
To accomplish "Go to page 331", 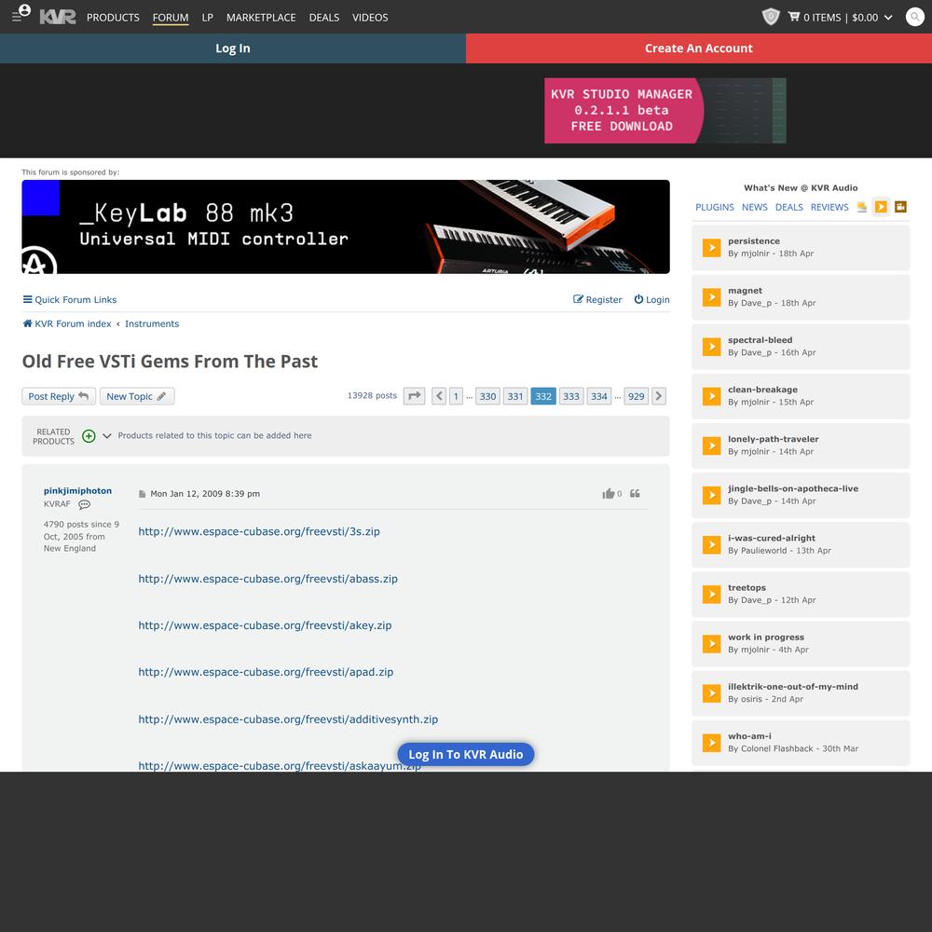I will click(x=514, y=396).
